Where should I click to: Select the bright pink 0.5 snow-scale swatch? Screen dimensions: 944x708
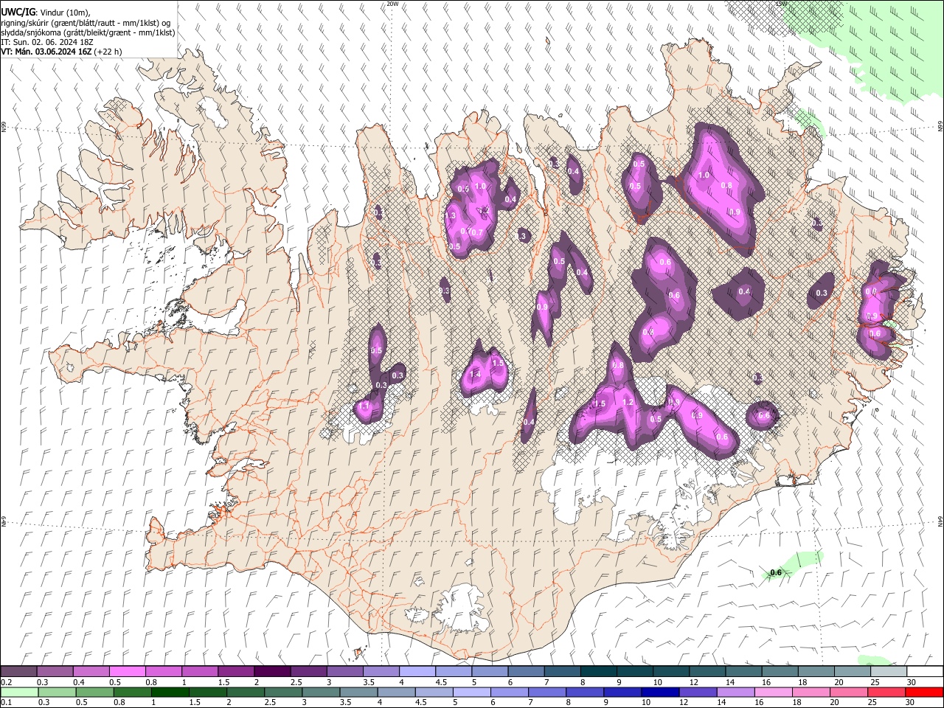(x=128, y=672)
